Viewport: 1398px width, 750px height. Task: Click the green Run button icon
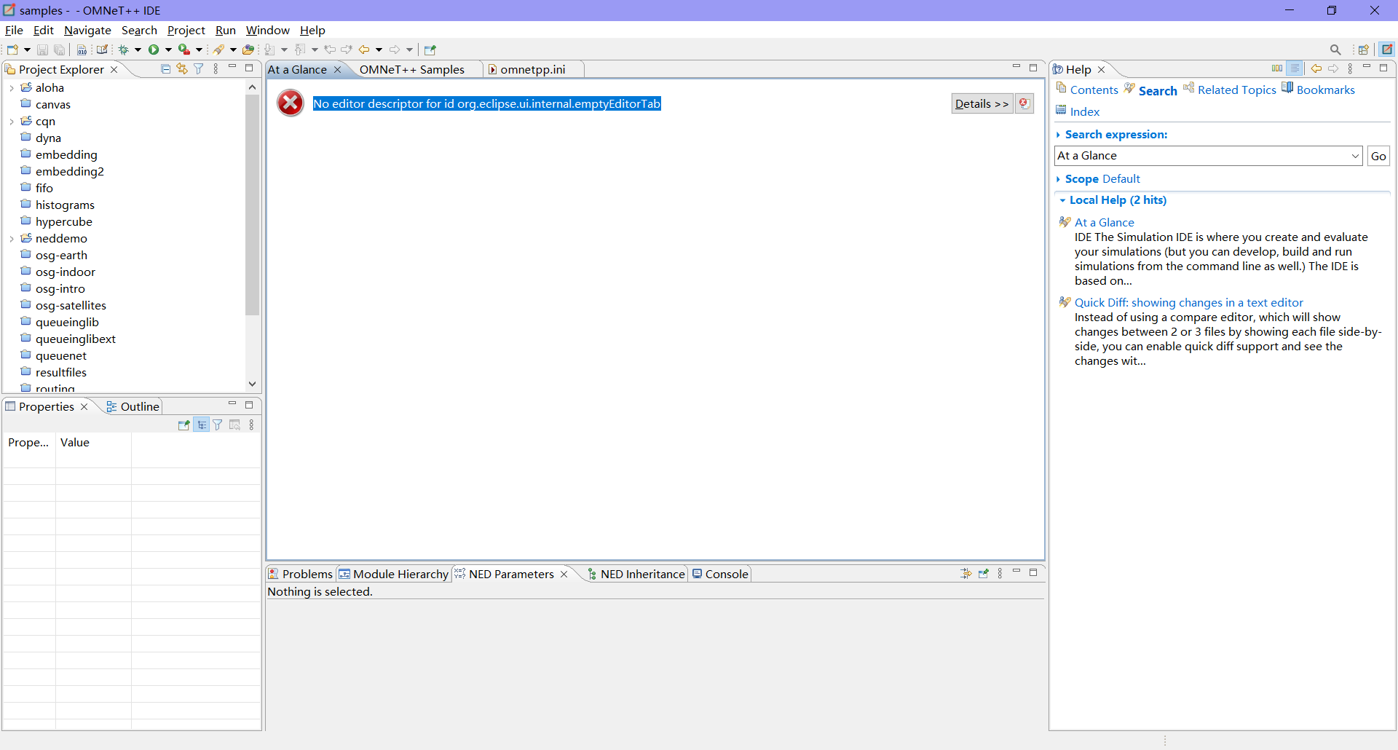pos(154,50)
